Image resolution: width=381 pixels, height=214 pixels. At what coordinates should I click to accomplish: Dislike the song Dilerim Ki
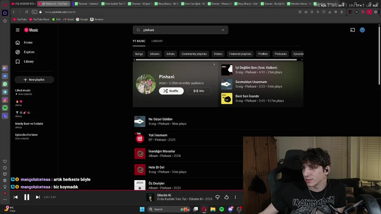(x=218, y=197)
